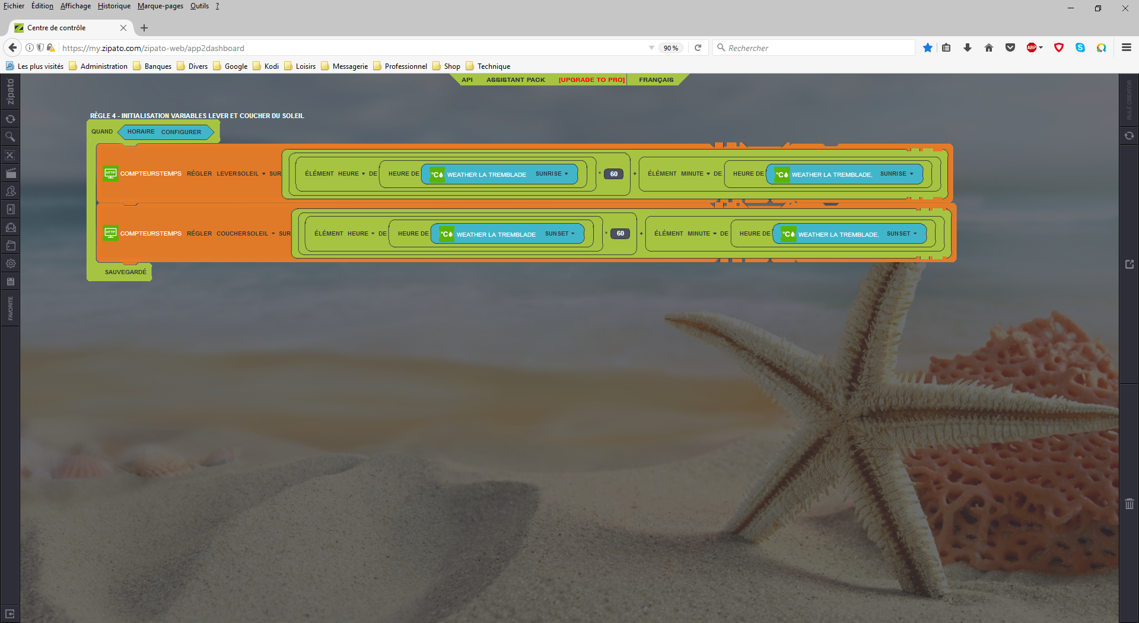Click the magnifier search icon in left sidebar
Viewport: 1139px width, 623px height.
point(10,137)
